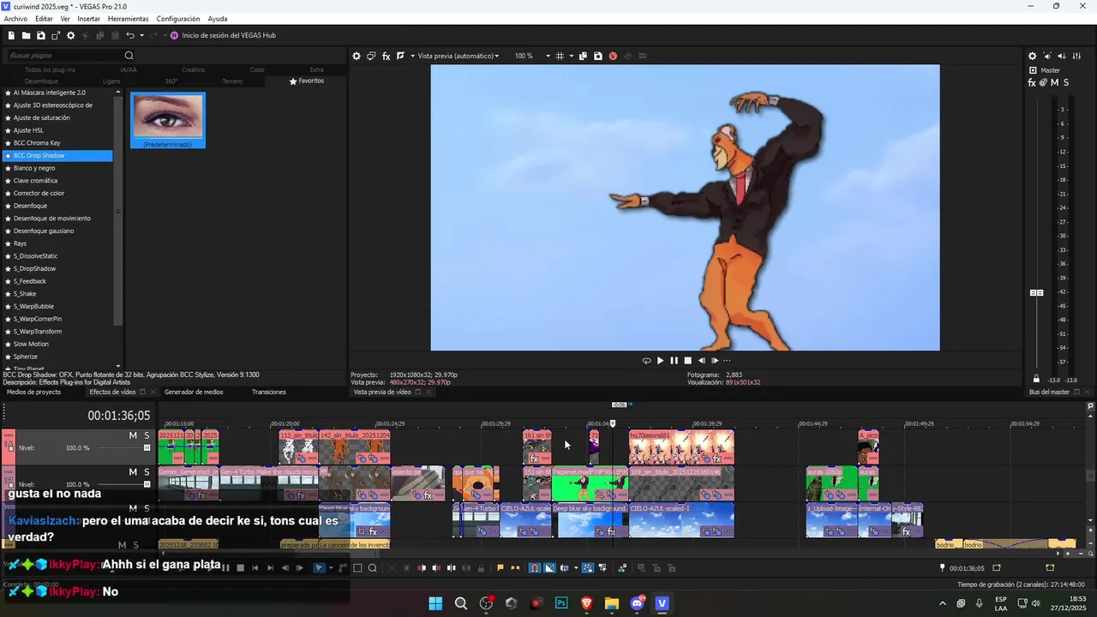This screenshot has width=1097, height=617.
Task: Open the Herramientas menu
Action: 128,19
